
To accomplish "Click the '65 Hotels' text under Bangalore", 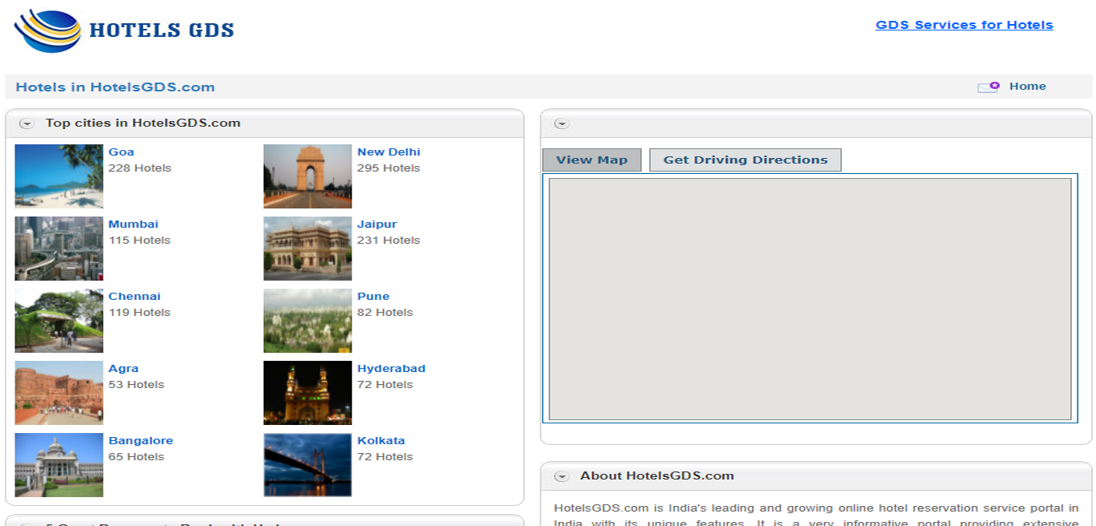I will (136, 457).
